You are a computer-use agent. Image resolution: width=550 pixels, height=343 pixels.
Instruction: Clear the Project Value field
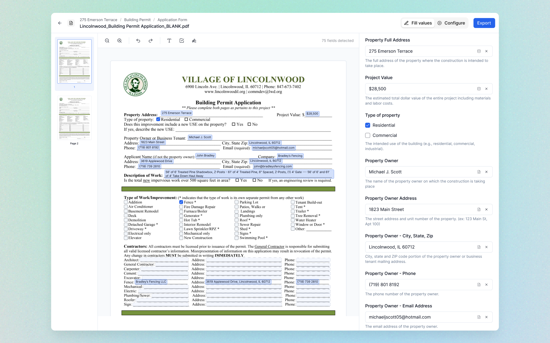(486, 89)
